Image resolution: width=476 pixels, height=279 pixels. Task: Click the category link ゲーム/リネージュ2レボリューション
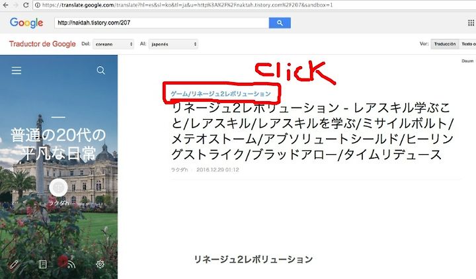click(x=221, y=94)
